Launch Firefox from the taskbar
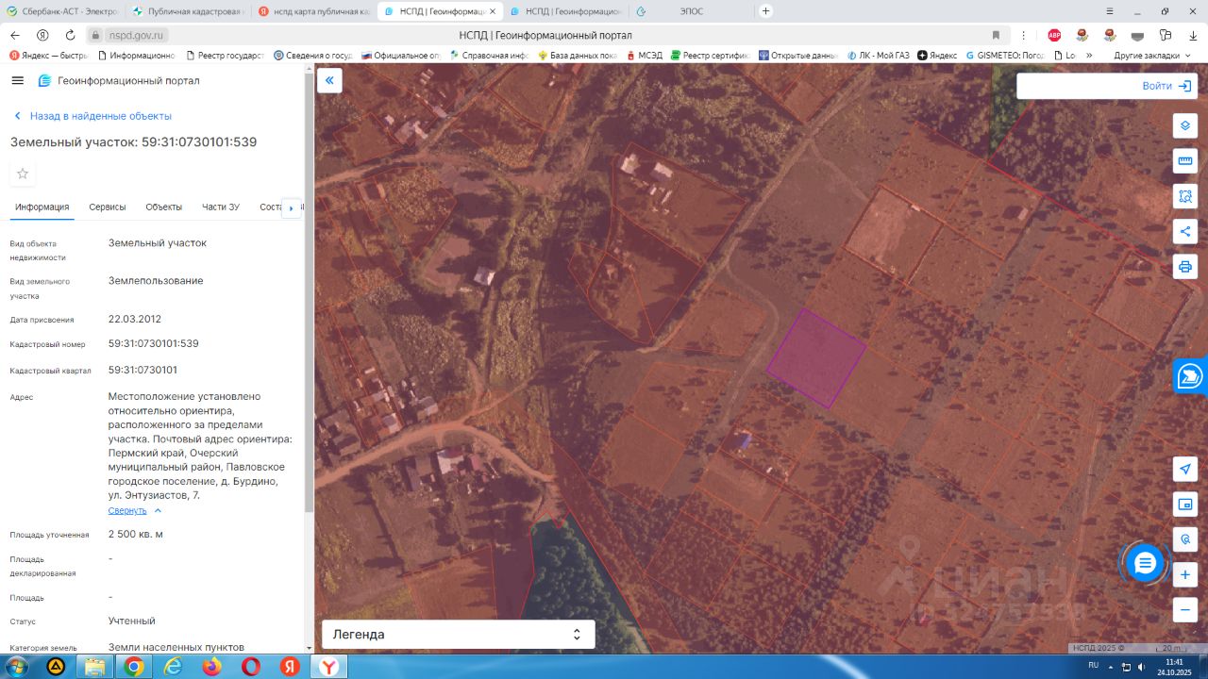Image resolution: width=1208 pixels, height=679 pixels. pos(211,667)
